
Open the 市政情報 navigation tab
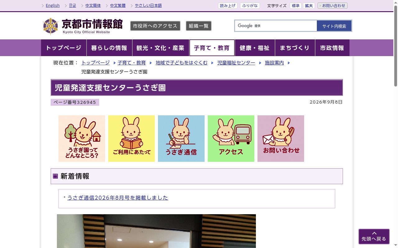[x=332, y=48]
